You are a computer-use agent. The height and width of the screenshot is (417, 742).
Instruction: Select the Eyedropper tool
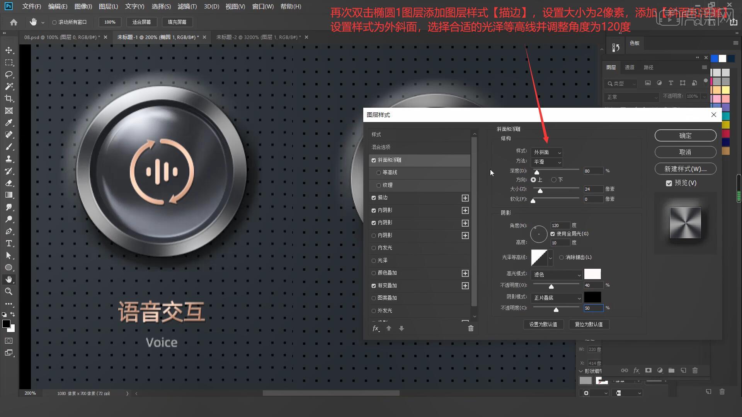(9, 123)
